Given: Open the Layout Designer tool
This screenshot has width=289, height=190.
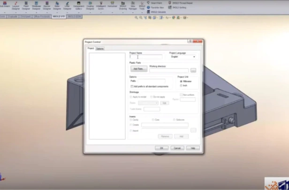Looking at the screenshot, I should click(x=15, y=6).
